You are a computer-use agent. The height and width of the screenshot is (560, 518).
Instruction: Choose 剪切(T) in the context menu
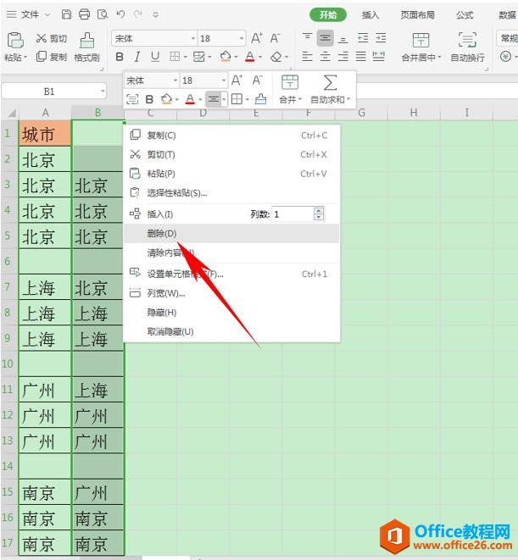(231, 154)
